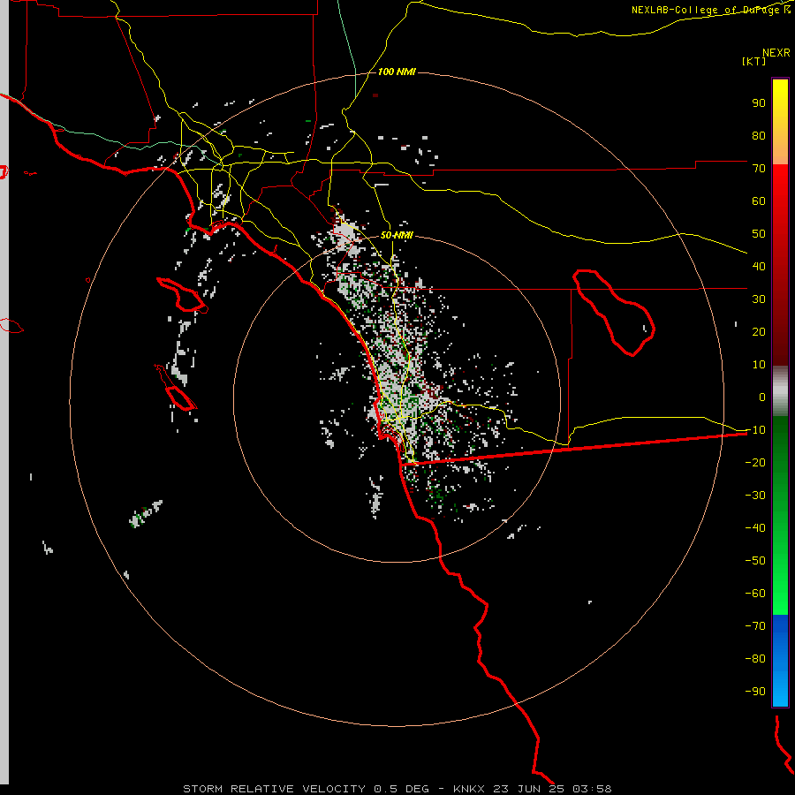The image size is (795, 795).
Task: Click the -70 value on the velocity scale
Action: point(755,626)
